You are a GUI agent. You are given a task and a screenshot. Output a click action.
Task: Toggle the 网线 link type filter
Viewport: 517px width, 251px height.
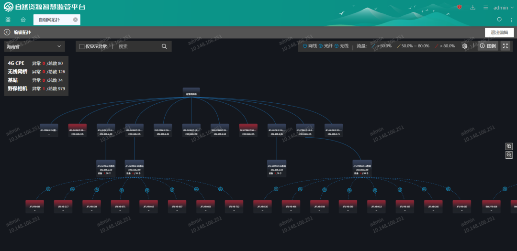(310, 46)
